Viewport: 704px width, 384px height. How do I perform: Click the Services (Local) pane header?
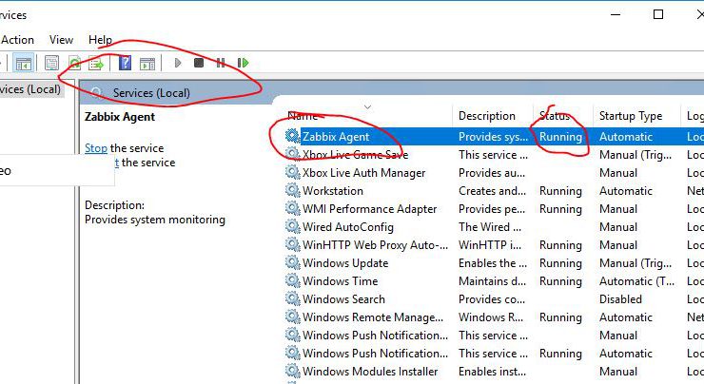point(151,93)
